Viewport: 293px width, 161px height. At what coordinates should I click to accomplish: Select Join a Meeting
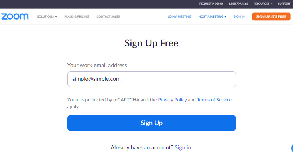point(179,17)
